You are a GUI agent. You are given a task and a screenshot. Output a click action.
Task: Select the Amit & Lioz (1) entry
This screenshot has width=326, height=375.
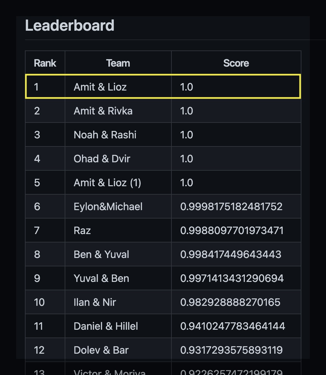[x=107, y=183]
